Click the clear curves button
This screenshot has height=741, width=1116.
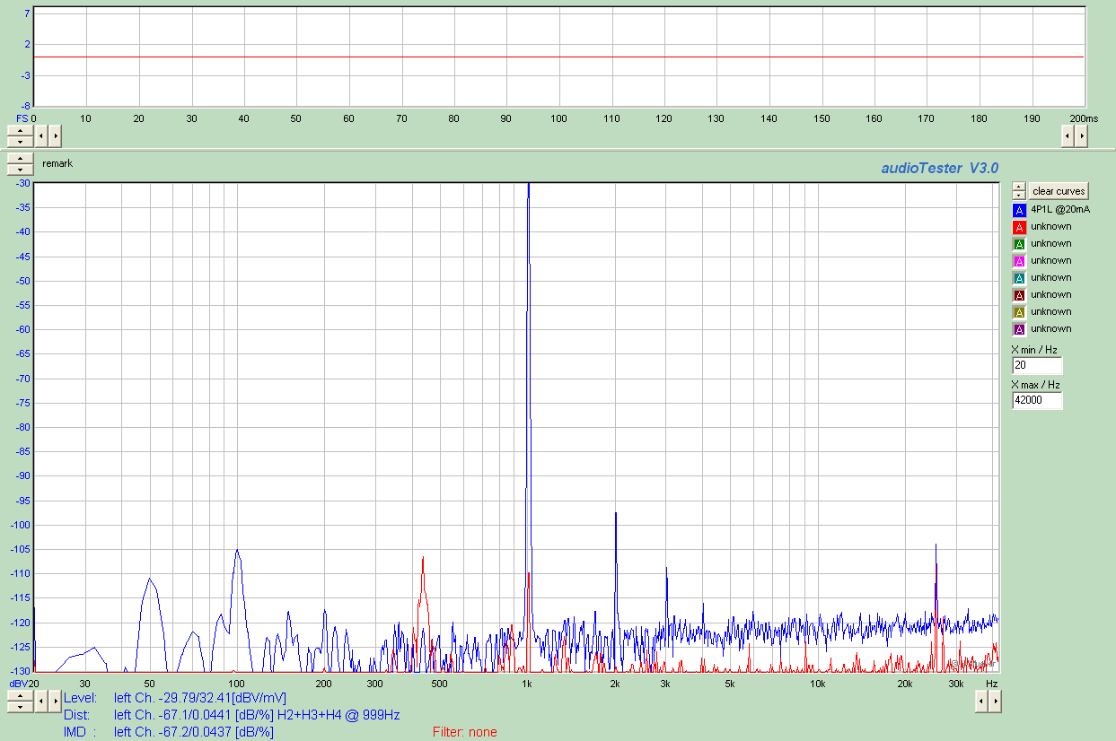pyautogui.click(x=1059, y=191)
